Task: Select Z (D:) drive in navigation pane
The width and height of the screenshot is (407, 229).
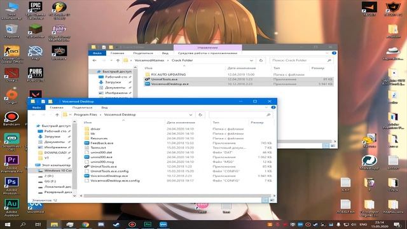Action: click(49, 176)
